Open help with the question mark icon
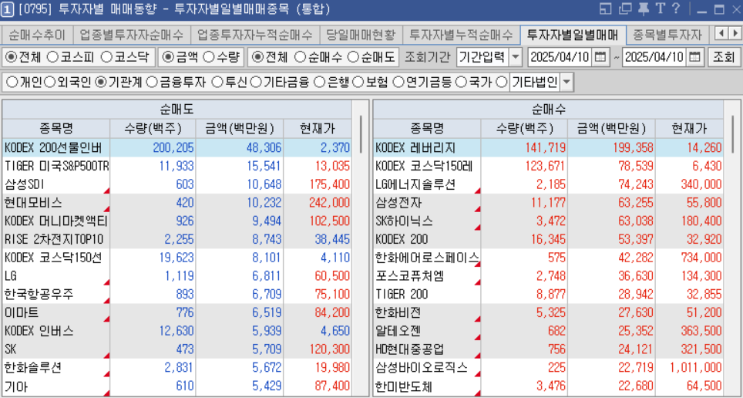 pyautogui.click(x=676, y=8)
